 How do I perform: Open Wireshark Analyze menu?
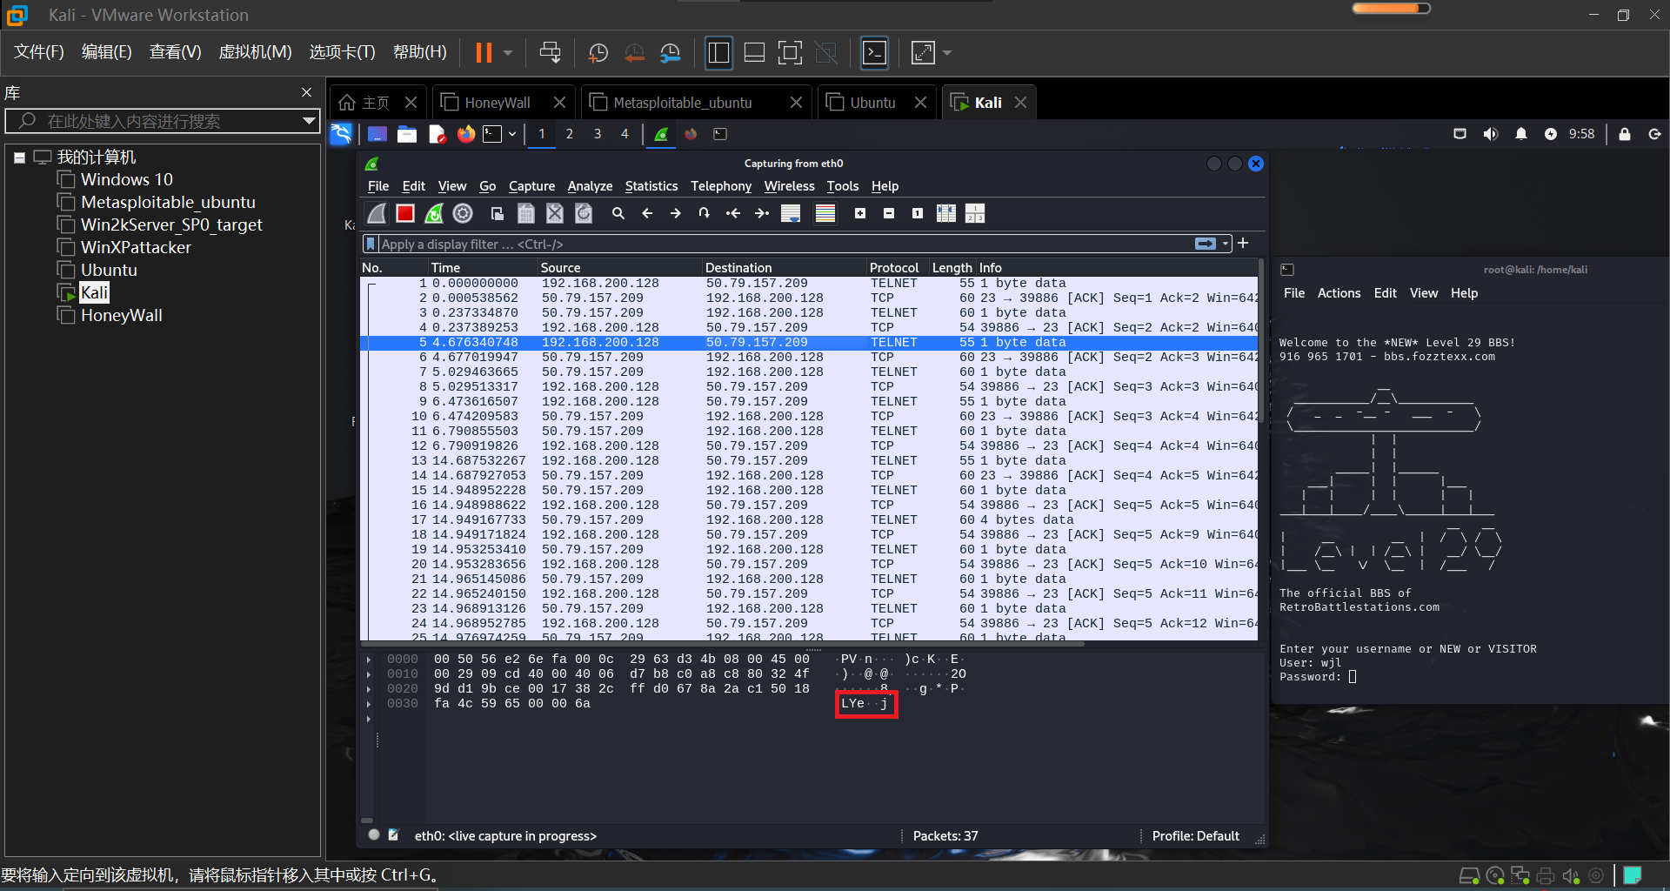[x=590, y=186]
